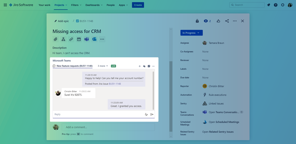Screen dimensions: 296x144
Task: Click the calendar icon under the title
Action: [x=79, y=39]
